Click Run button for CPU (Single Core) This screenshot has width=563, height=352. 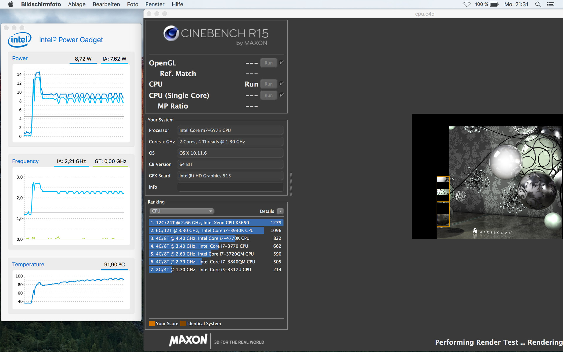click(269, 95)
